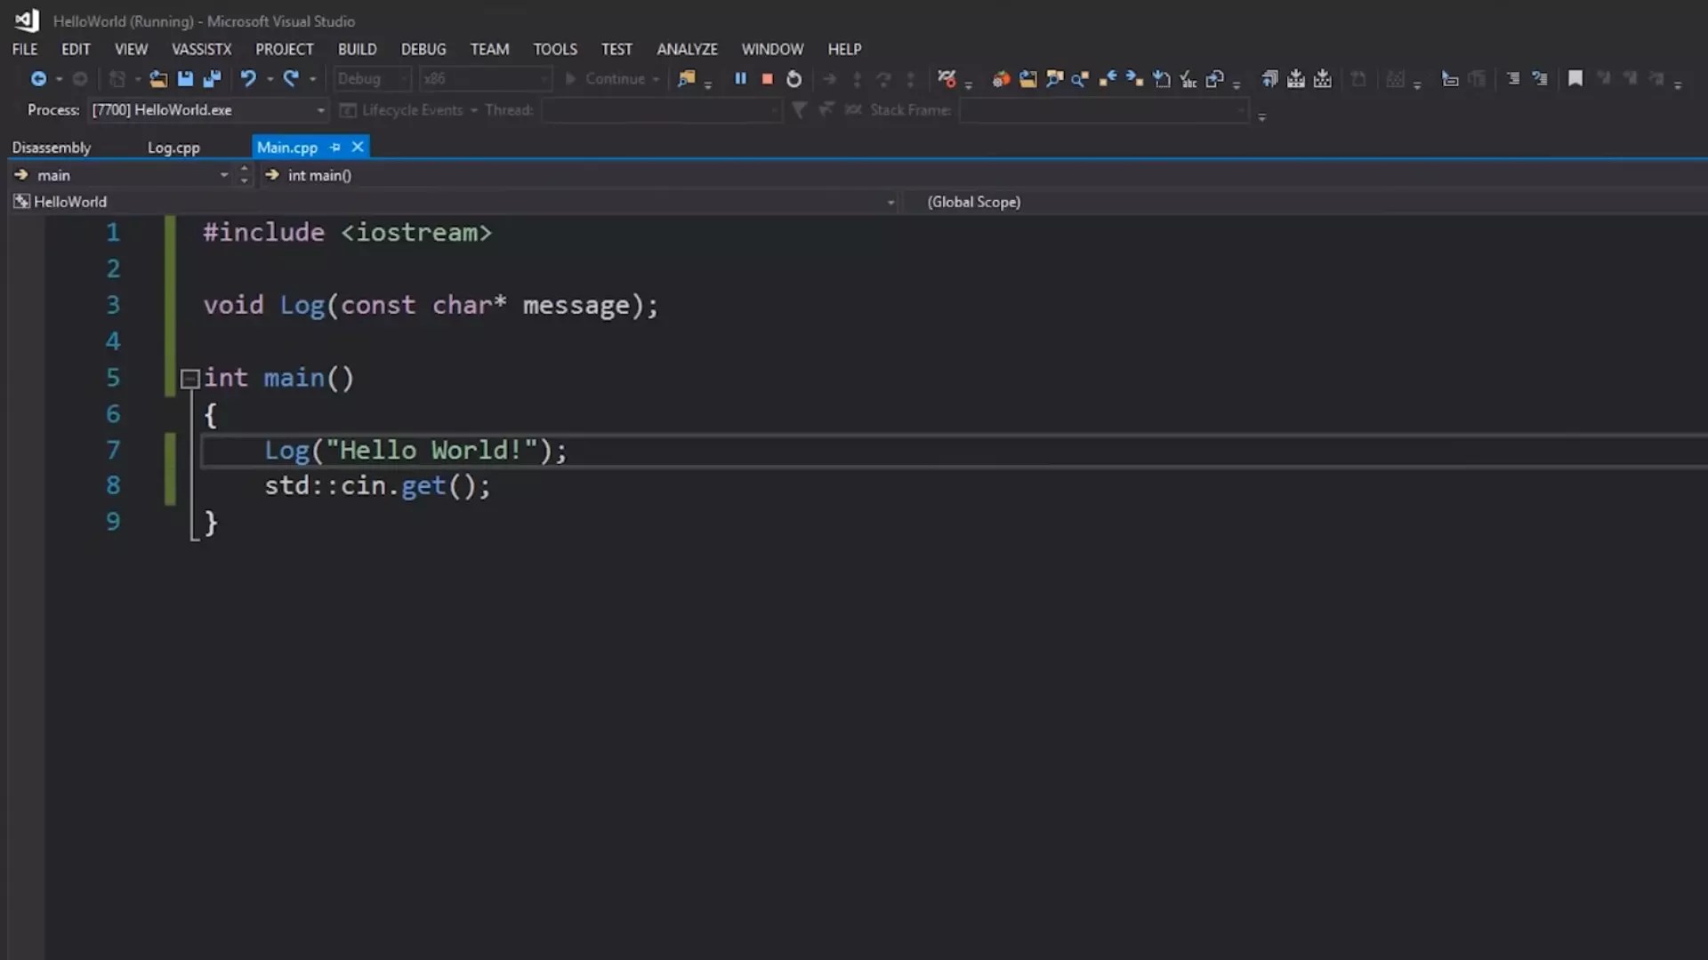Image resolution: width=1708 pixels, height=960 pixels.
Task: Open the DEBUG menu
Action: 423,49
